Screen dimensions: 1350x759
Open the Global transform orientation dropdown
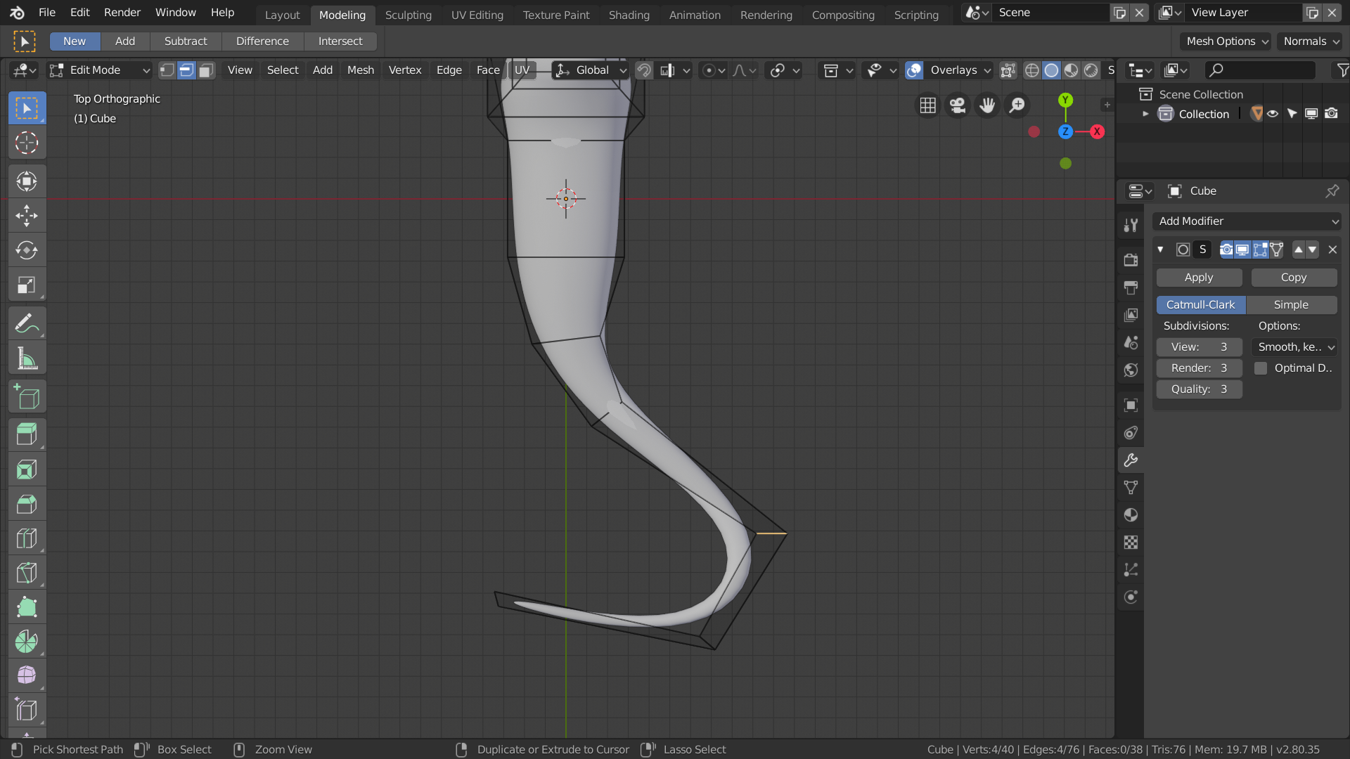pos(590,70)
